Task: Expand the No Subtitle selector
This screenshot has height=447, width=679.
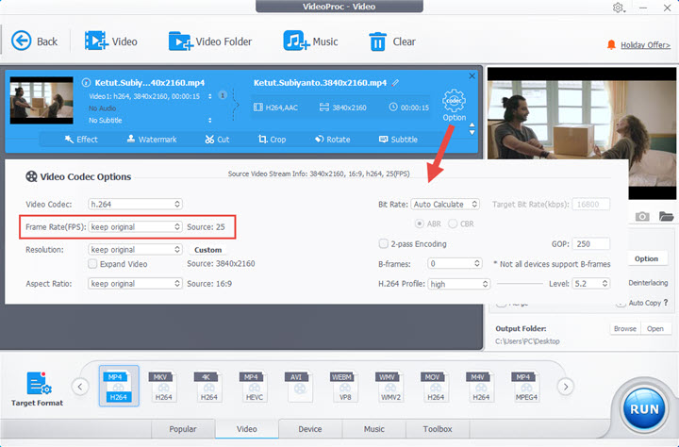Action: pyautogui.click(x=210, y=120)
